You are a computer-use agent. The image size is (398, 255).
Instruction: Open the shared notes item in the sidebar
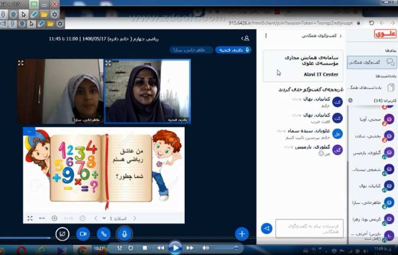372,88
